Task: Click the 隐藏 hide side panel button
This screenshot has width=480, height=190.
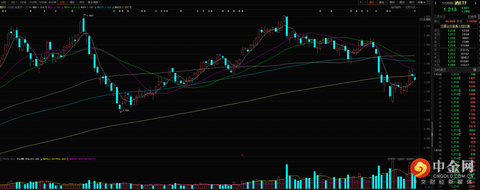Action: tap(421, 2)
